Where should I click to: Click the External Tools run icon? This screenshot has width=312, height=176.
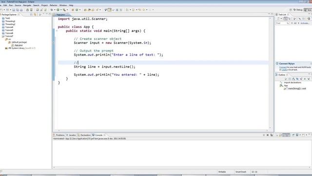tap(64, 10)
